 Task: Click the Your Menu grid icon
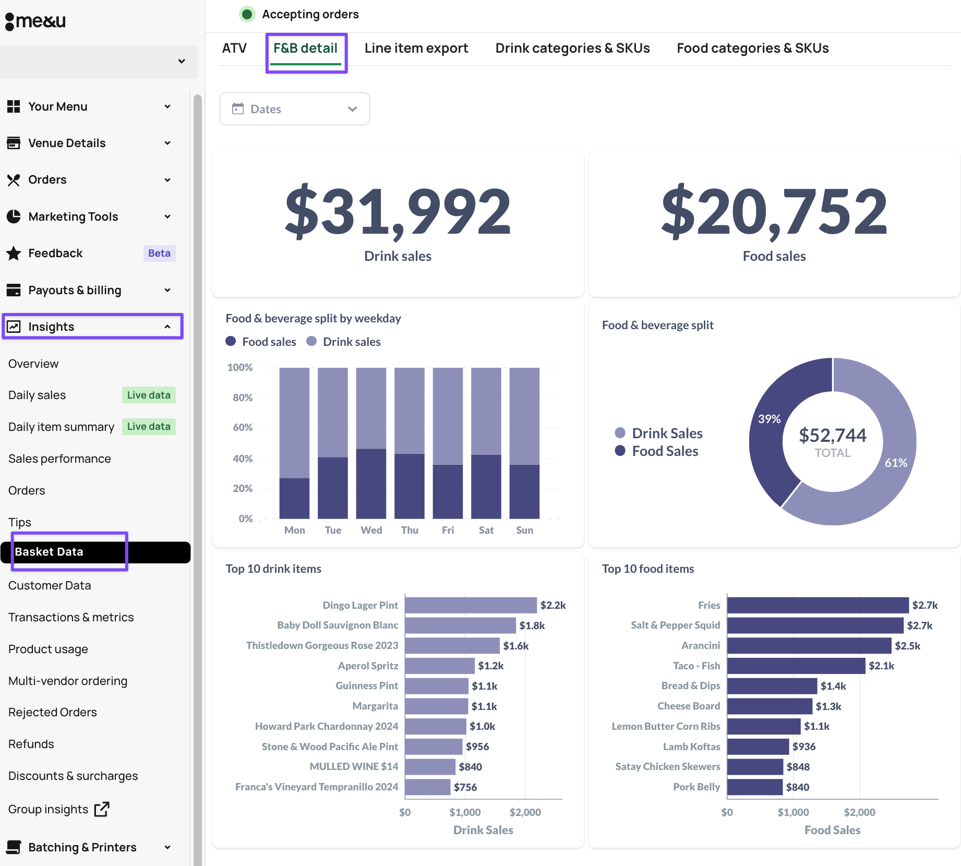click(x=14, y=106)
